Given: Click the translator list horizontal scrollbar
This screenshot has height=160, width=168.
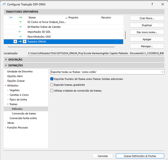Looking at the screenshot, I should click(61, 47).
